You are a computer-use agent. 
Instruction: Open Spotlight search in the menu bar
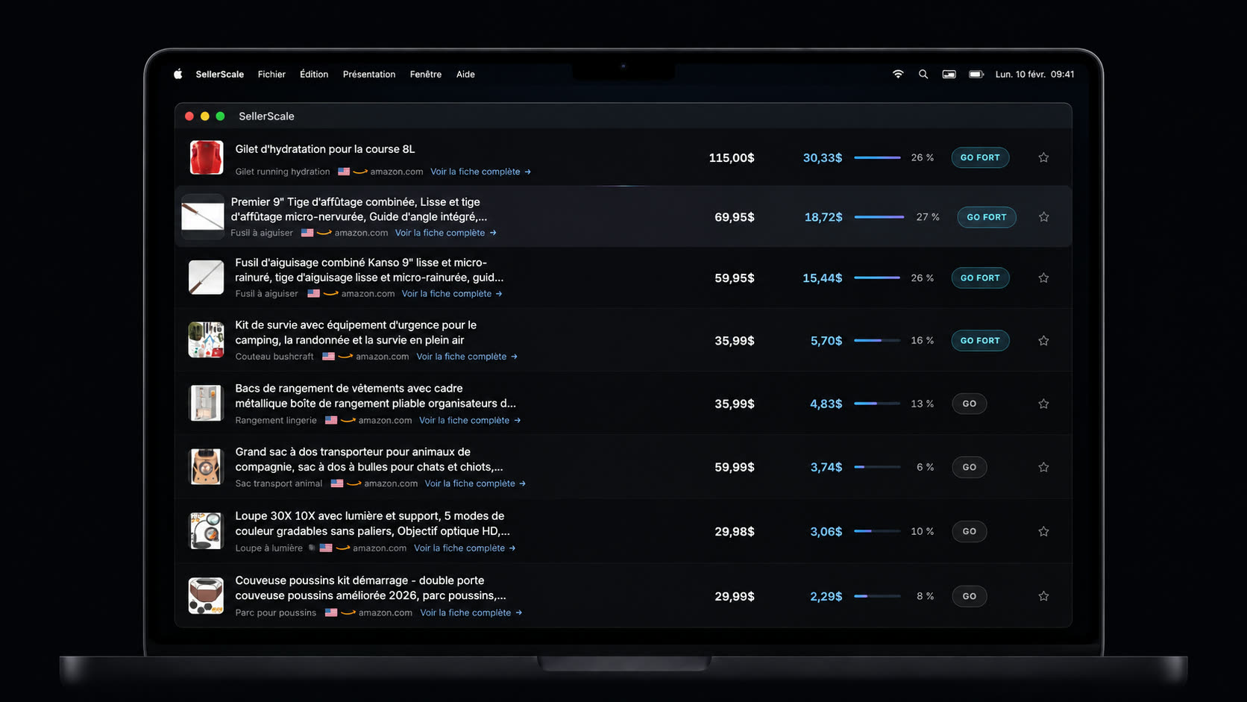[923, 74]
